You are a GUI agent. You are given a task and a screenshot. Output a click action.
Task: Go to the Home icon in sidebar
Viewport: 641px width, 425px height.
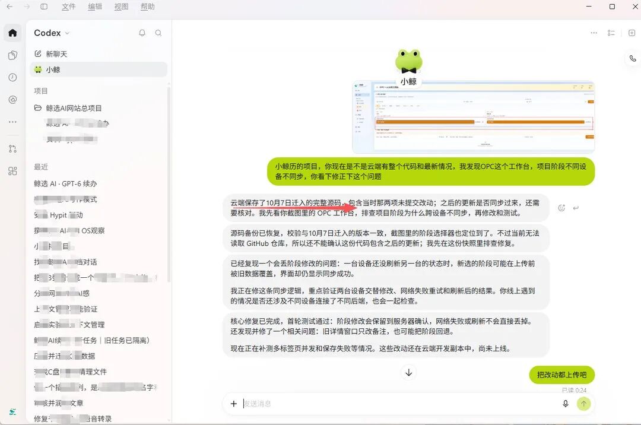[12, 33]
